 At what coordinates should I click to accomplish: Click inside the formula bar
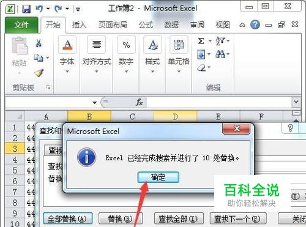(x=219, y=102)
